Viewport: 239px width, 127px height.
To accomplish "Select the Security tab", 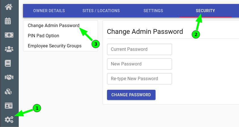I will pyautogui.click(x=205, y=11).
